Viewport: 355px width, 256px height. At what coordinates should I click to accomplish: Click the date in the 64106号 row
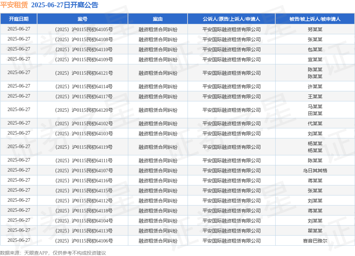(x=19, y=240)
